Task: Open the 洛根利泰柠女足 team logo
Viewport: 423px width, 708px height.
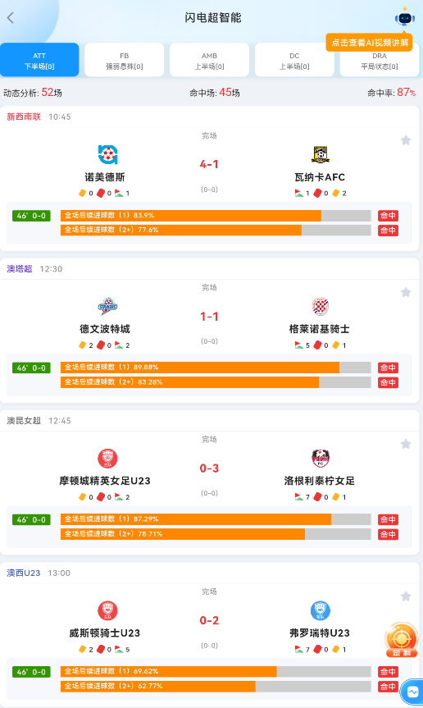Action: click(321, 459)
